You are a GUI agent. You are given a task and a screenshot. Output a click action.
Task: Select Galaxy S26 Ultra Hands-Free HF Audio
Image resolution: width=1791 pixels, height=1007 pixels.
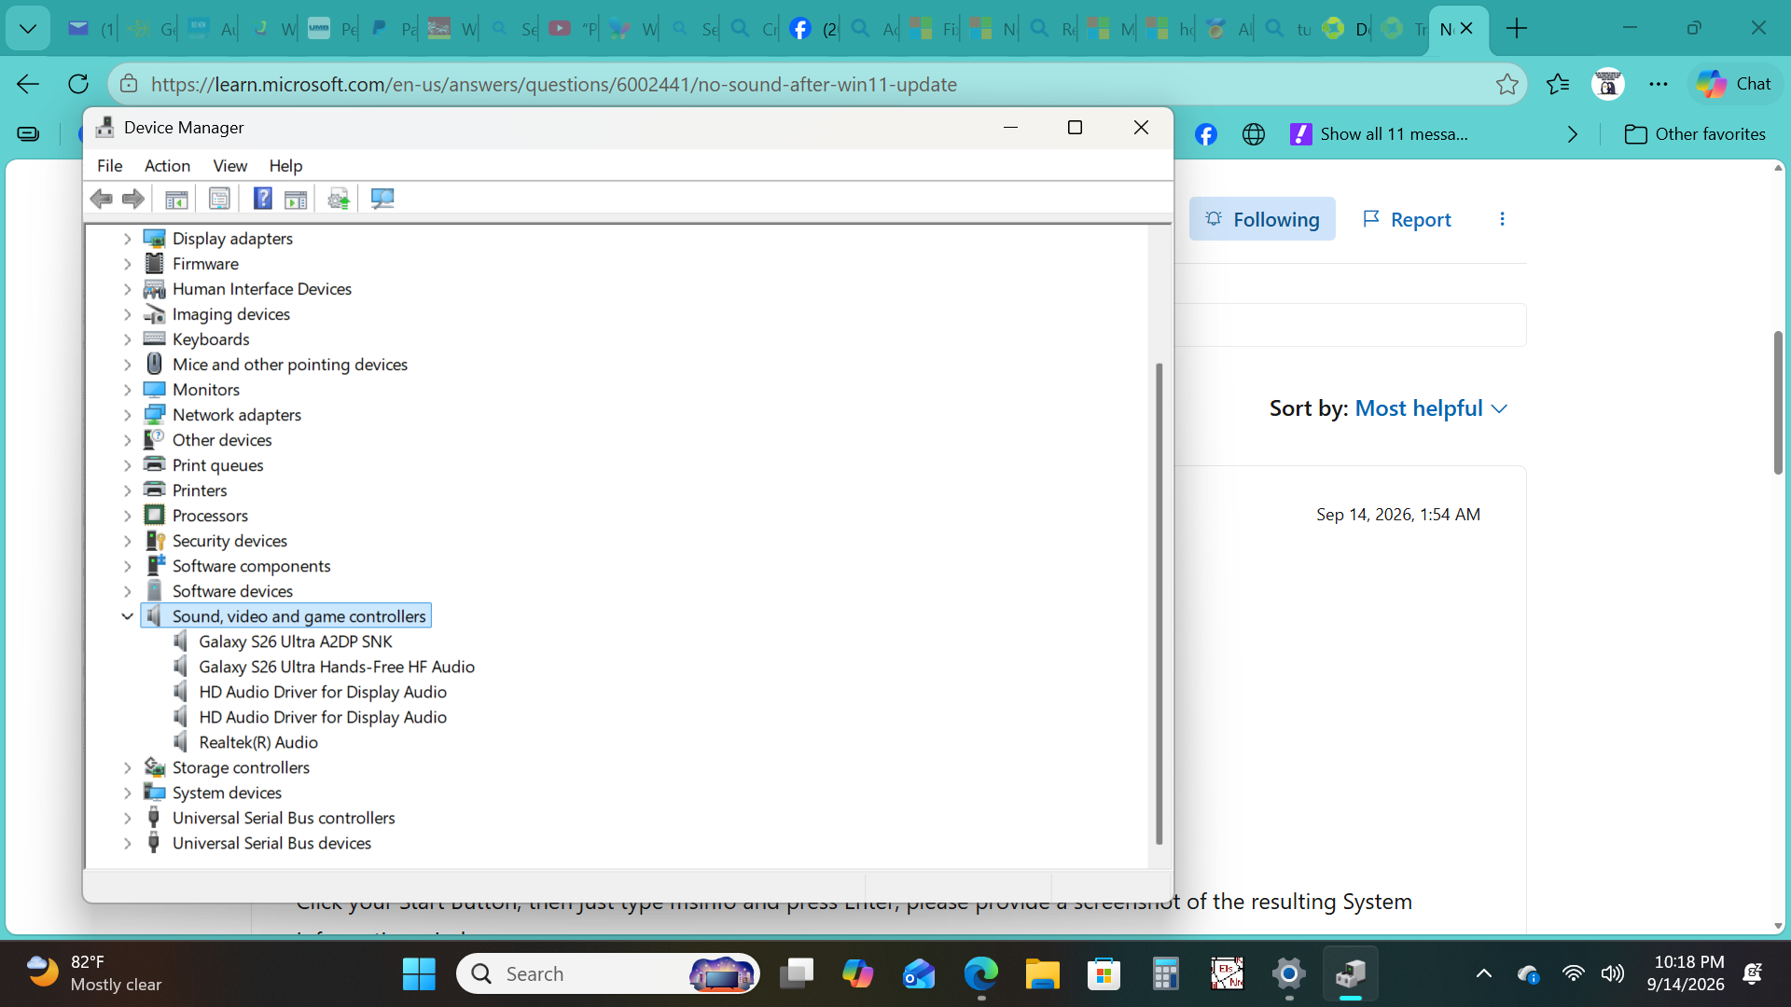tap(337, 667)
